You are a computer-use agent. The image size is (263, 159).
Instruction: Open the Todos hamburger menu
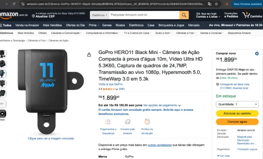[6, 25]
